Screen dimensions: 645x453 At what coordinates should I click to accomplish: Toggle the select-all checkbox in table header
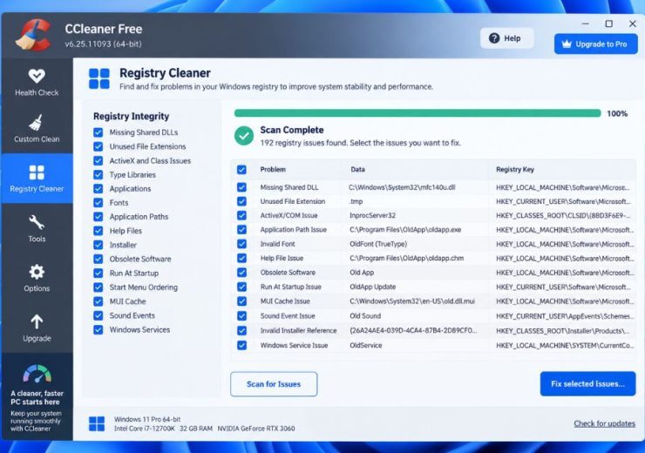point(242,169)
